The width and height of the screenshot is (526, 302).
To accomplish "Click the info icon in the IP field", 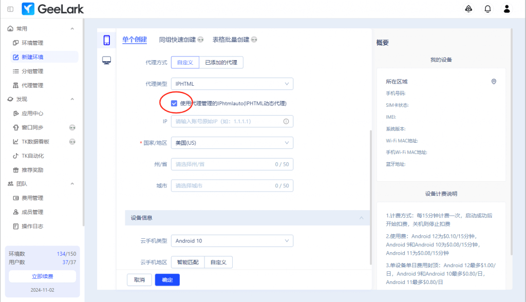I will click(286, 121).
